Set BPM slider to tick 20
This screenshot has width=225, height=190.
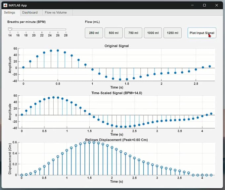(x=34, y=29)
